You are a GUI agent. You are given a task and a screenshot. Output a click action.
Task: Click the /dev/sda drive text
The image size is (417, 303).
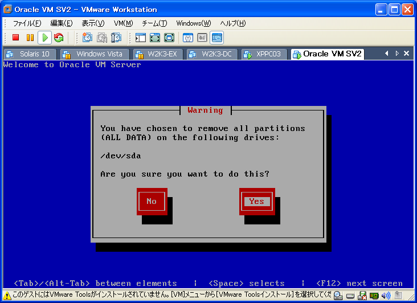coord(120,155)
